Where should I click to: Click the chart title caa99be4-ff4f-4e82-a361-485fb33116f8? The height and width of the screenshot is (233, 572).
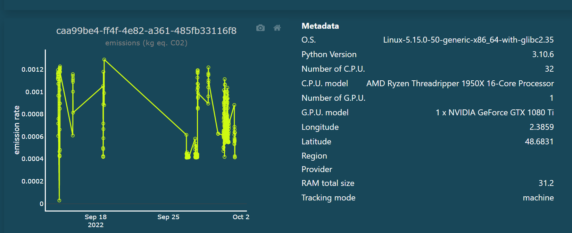147,31
